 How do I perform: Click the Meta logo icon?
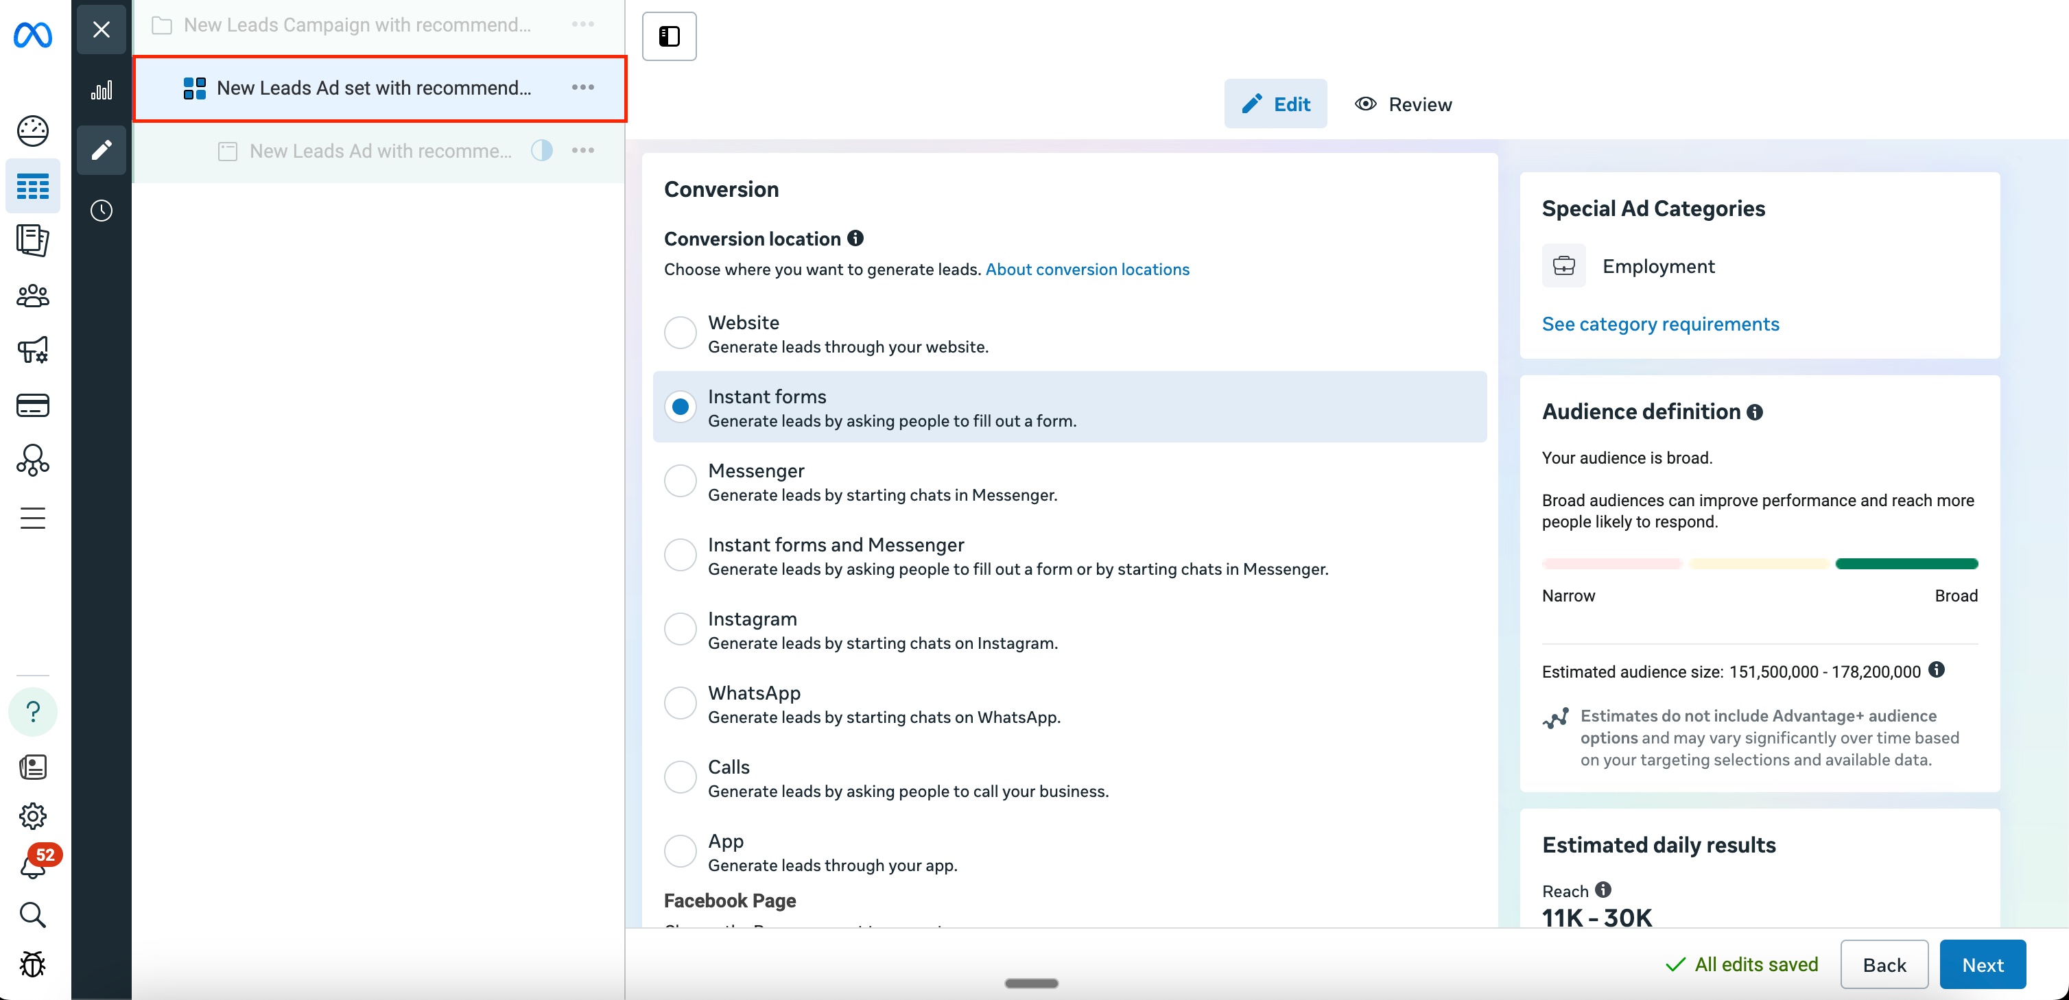click(33, 36)
